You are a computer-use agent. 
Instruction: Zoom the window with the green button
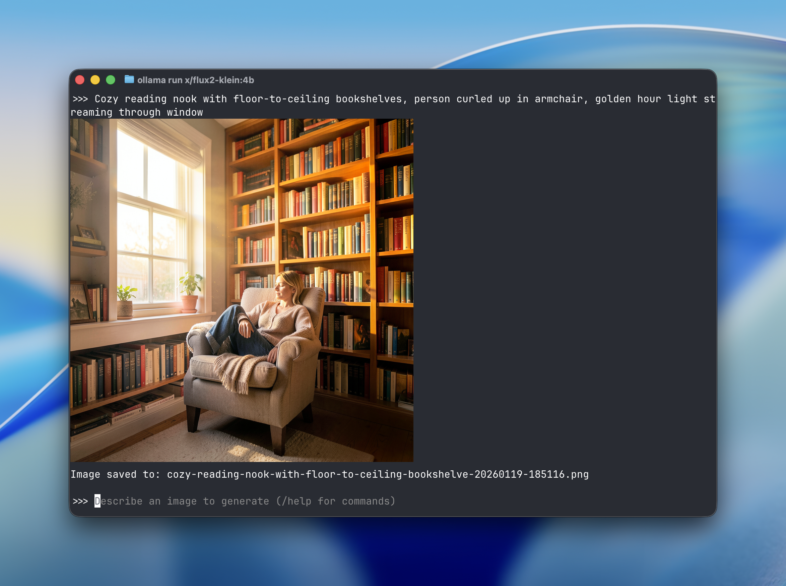click(x=111, y=80)
